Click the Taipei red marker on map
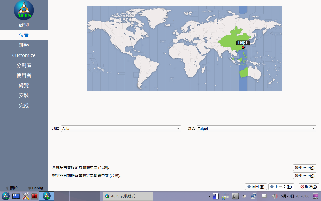The image size is (321, 201). pos(243,47)
